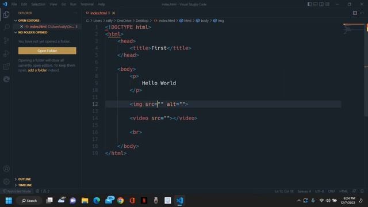
Task: Open Office app from taskbar
Action: point(132,201)
